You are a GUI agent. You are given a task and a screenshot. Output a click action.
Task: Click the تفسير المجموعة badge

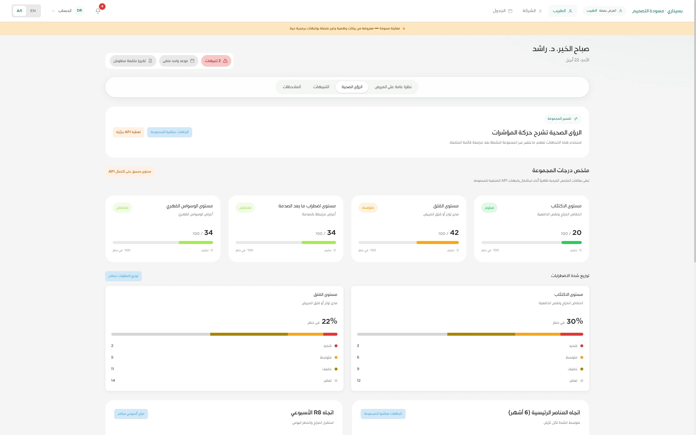point(563,119)
